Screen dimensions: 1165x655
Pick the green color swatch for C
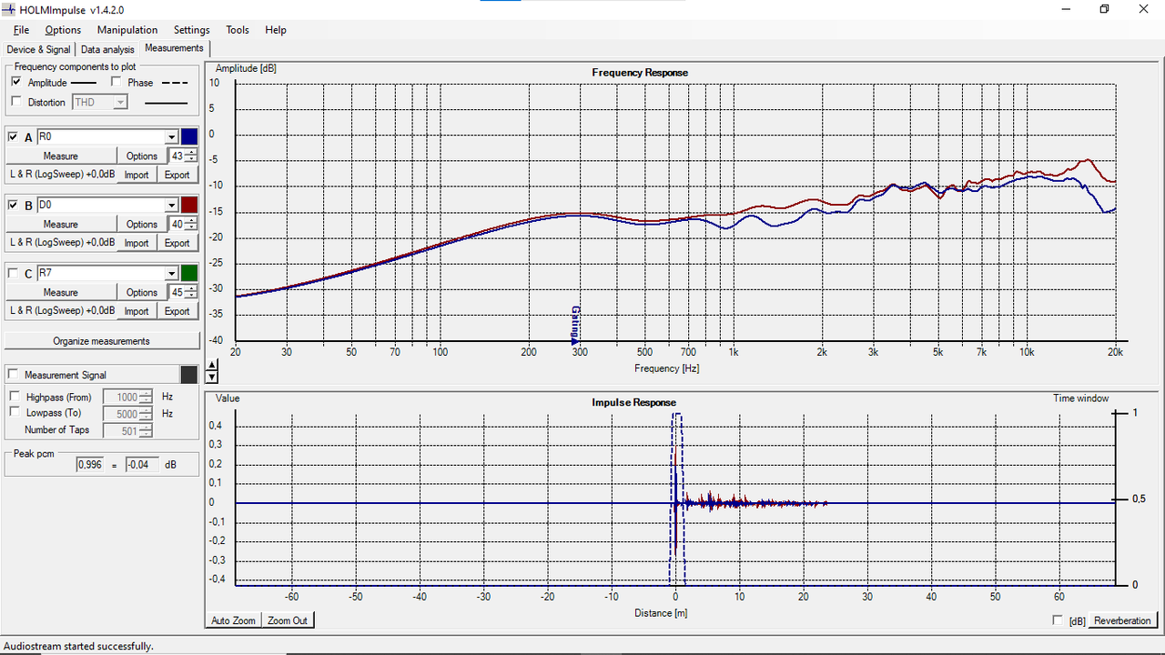click(x=189, y=273)
